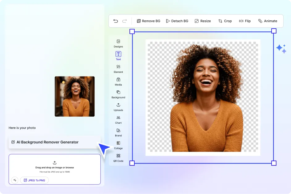This screenshot has width=291, height=194.
Task: Open the Resize tool
Action: [x=203, y=21]
